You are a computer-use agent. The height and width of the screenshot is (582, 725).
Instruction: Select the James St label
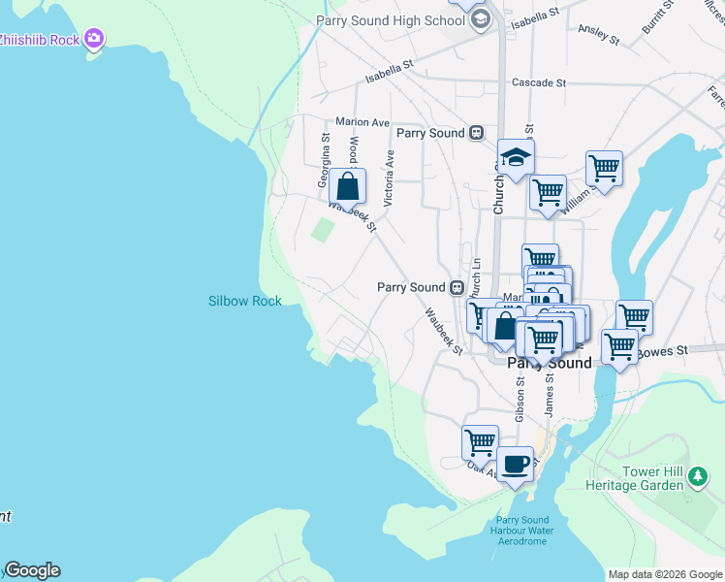click(x=549, y=395)
